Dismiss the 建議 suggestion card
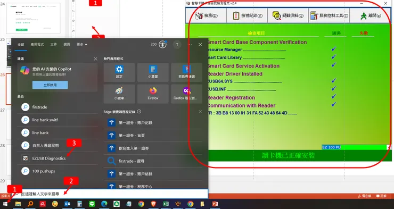The width and height of the screenshot is (394, 209). [95, 58]
